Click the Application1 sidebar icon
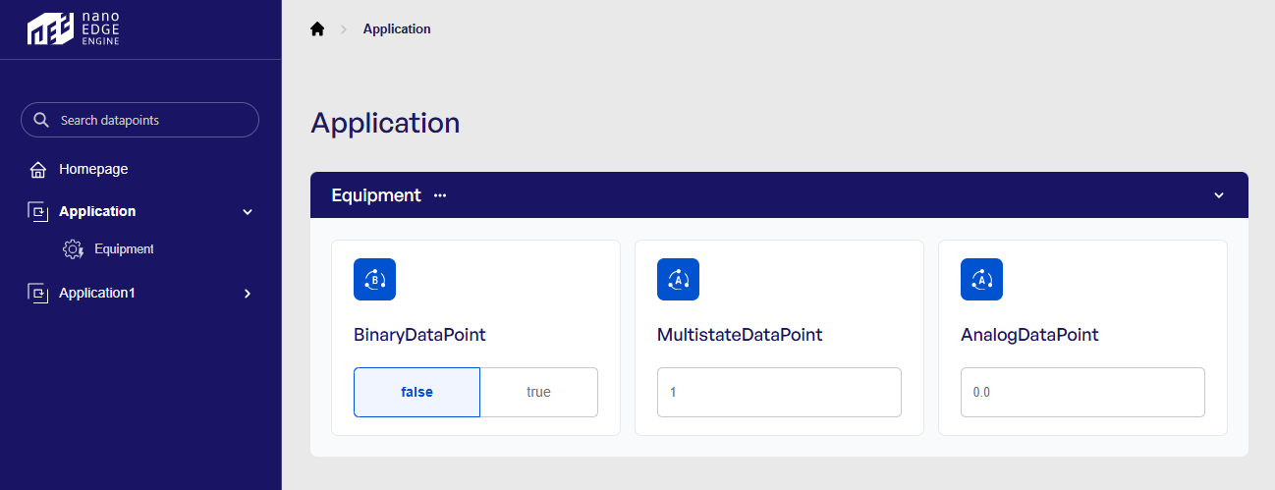 (x=38, y=293)
